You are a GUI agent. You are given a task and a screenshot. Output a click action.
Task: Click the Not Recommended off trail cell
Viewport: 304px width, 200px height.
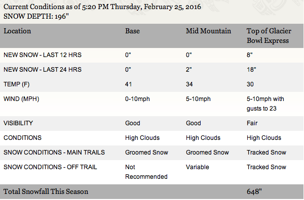(x=146, y=172)
